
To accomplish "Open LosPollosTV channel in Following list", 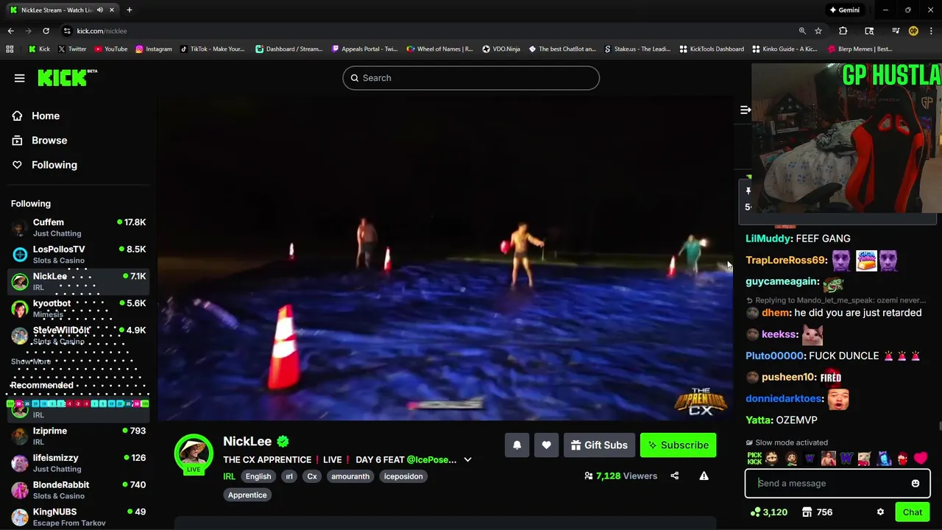I will pos(78,255).
